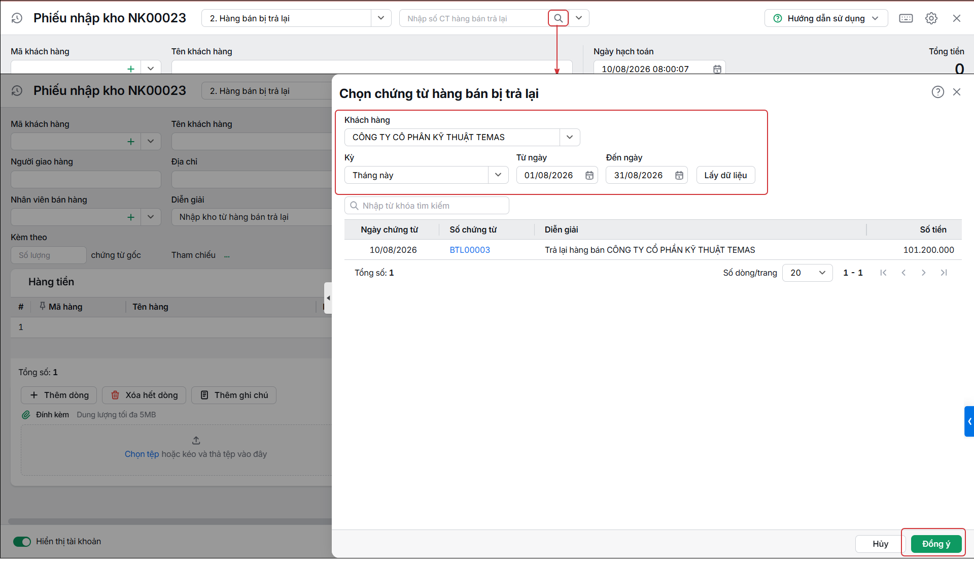Click the magnifier beside 'Nhập số CT hàng bán trả lại'
Screen dimensions: 974x562
coord(558,18)
